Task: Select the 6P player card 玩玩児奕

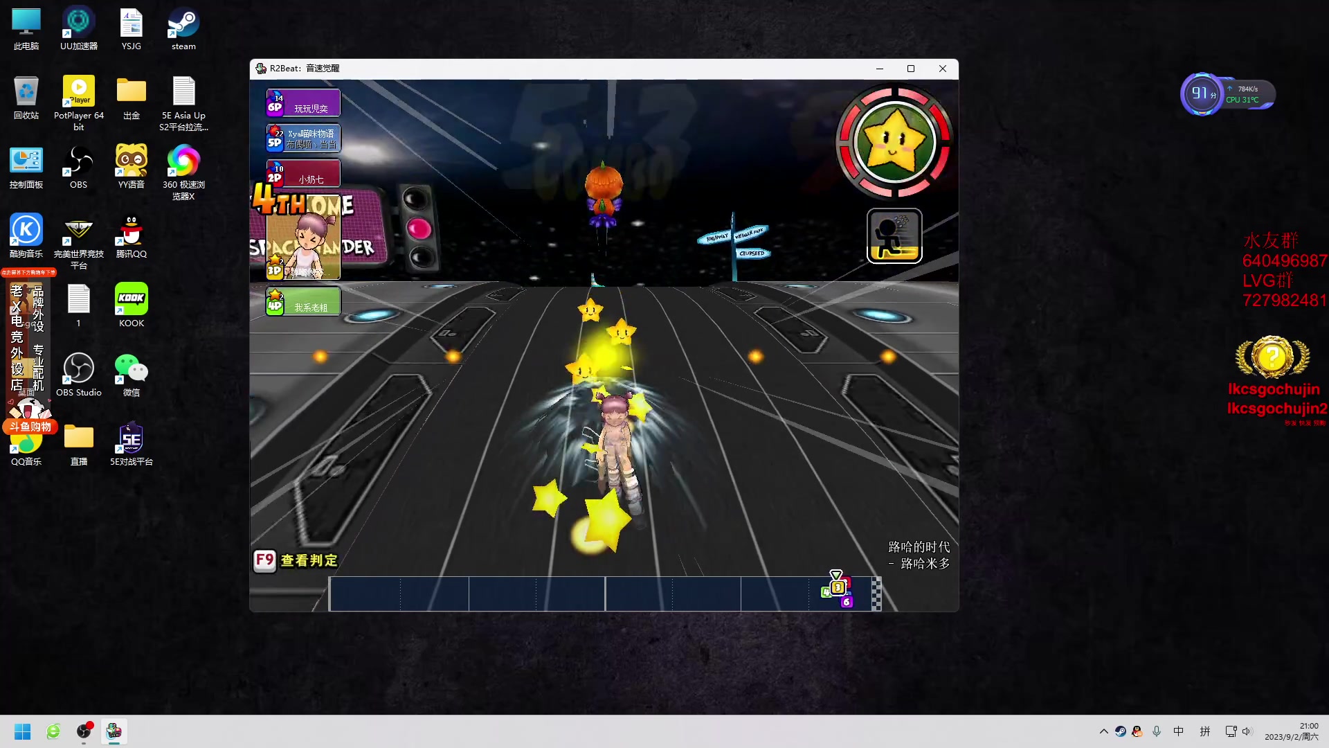Action: click(x=303, y=103)
